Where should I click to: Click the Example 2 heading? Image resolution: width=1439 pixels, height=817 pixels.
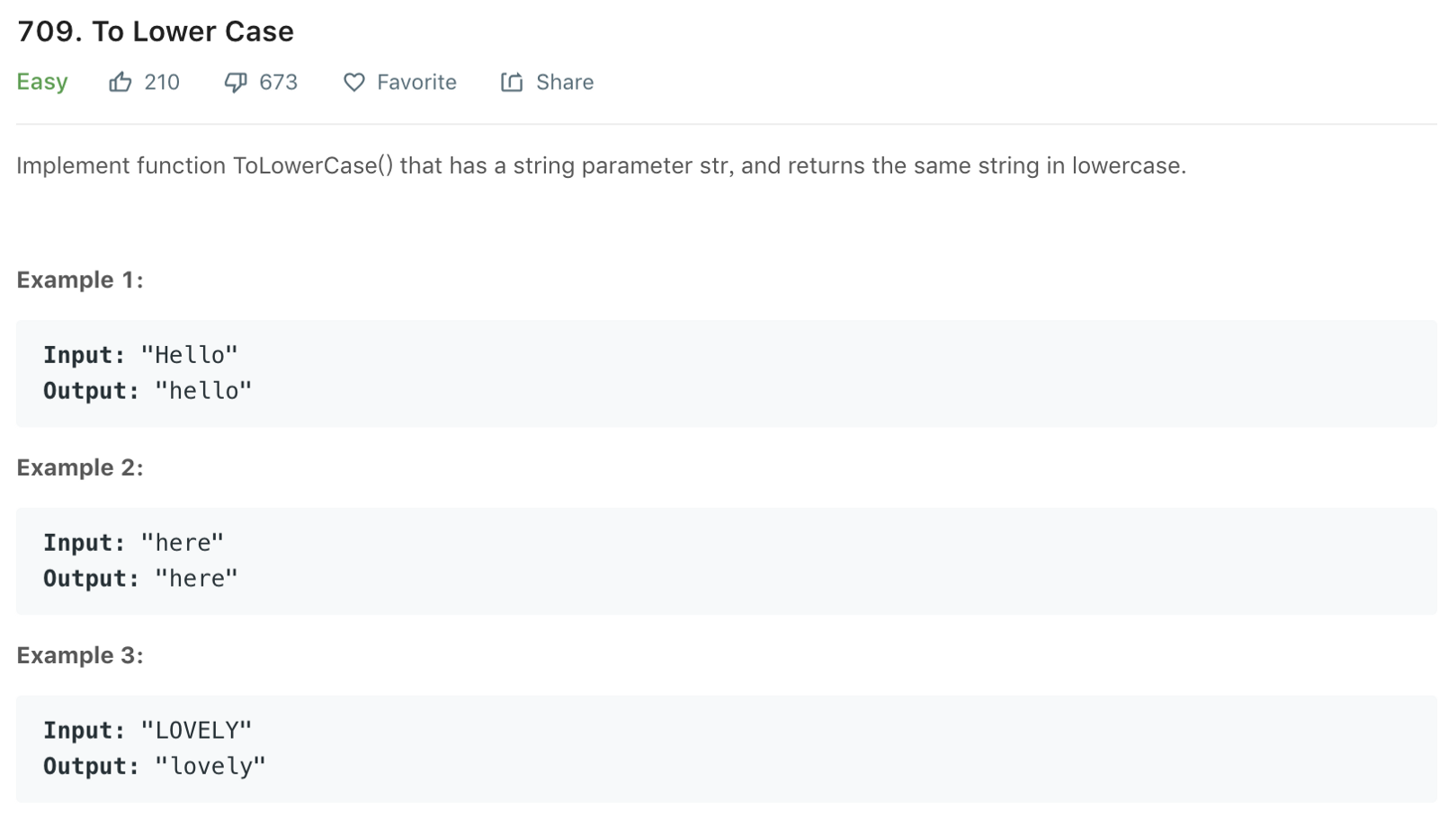tap(80, 468)
